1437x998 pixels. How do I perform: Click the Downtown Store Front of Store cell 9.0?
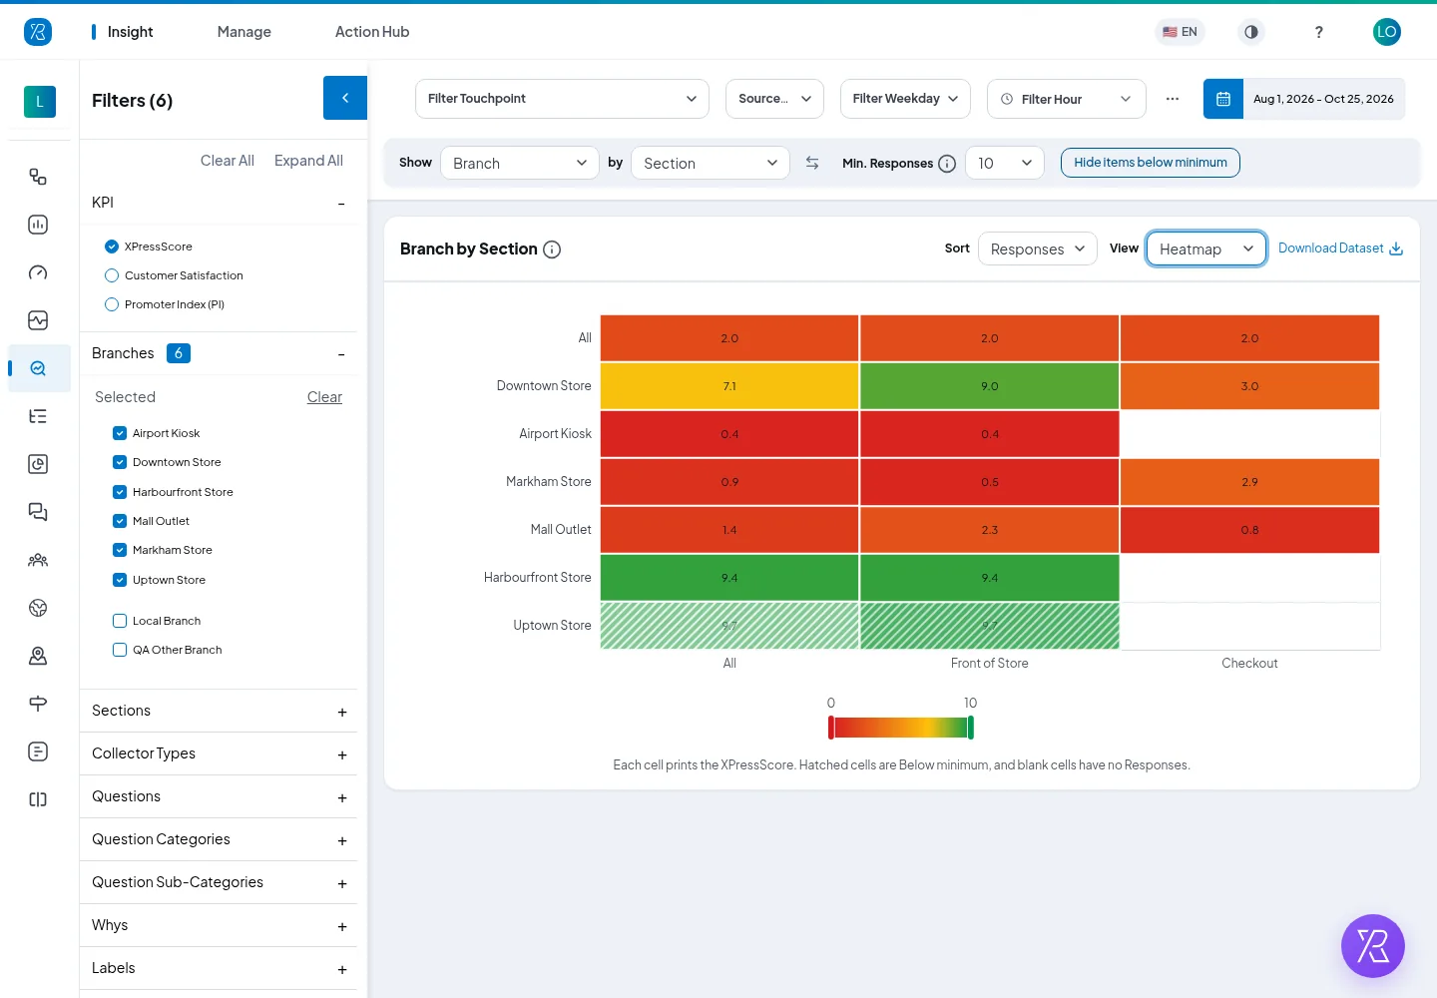click(x=989, y=386)
